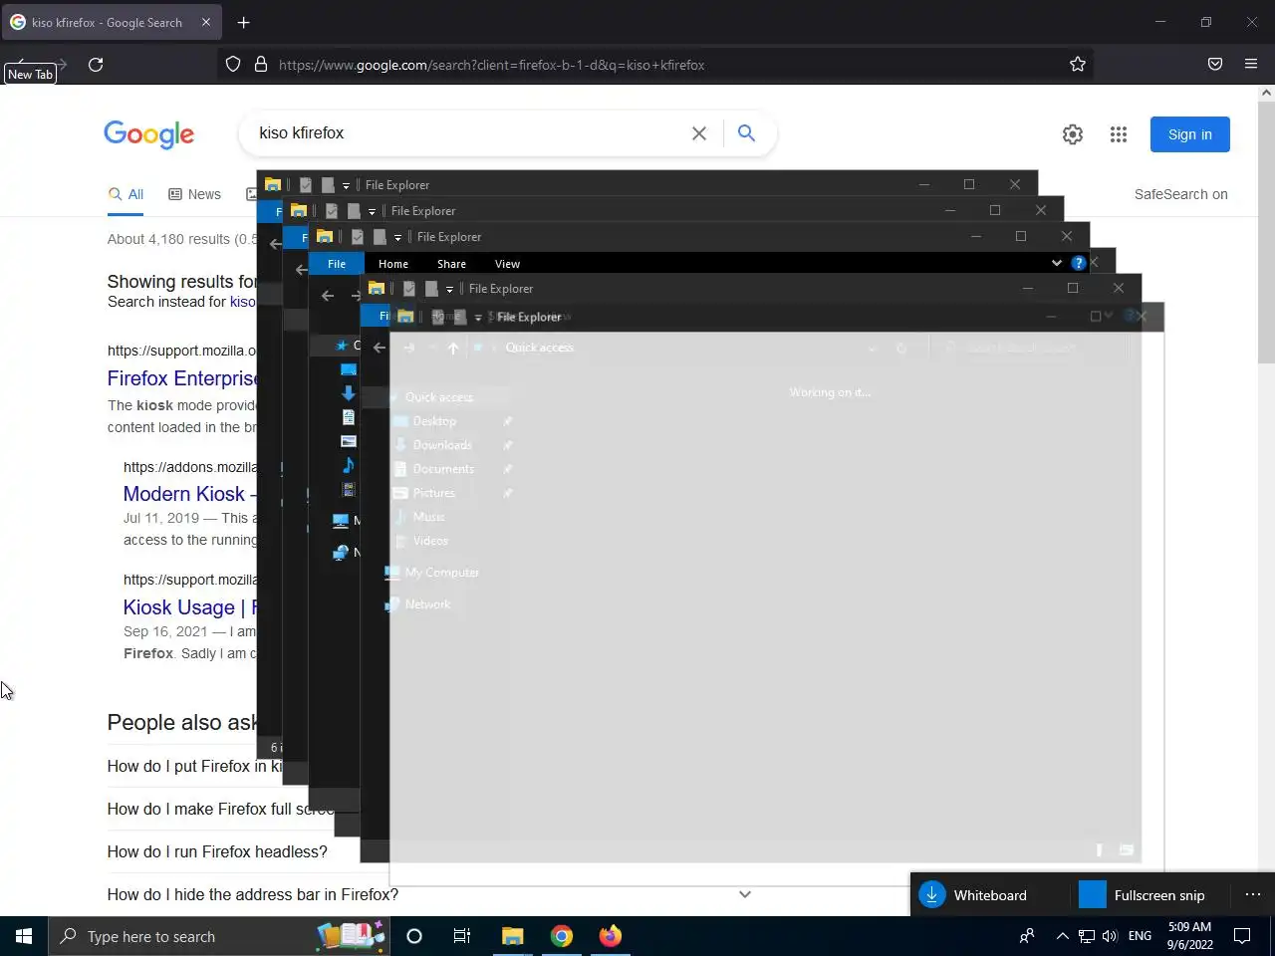Viewport: 1275px width, 956px height.
Task: Click SafeSearch on link
Action: [1181, 194]
